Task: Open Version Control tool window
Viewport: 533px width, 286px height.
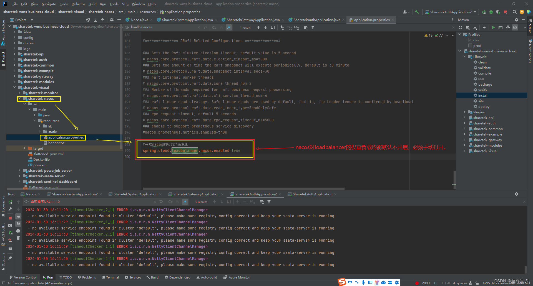Action: pyautogui.click(x=23, y=277)
